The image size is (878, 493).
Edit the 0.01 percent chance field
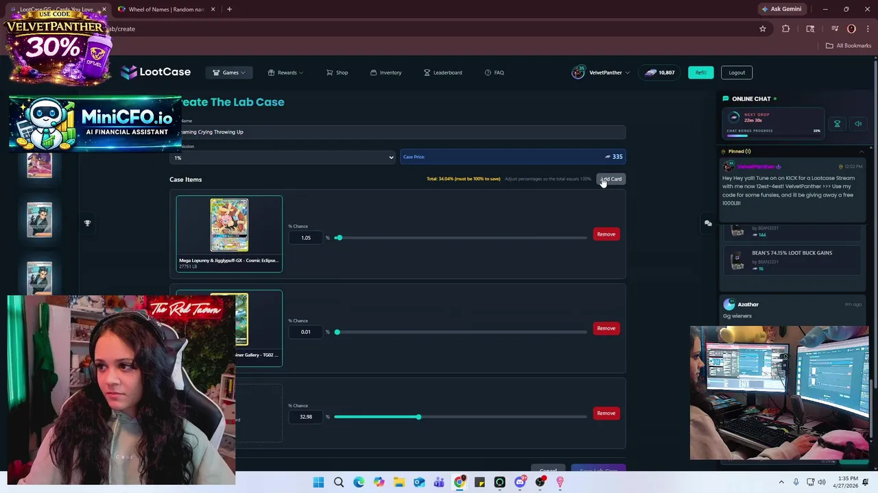click(x=306, y=332)
